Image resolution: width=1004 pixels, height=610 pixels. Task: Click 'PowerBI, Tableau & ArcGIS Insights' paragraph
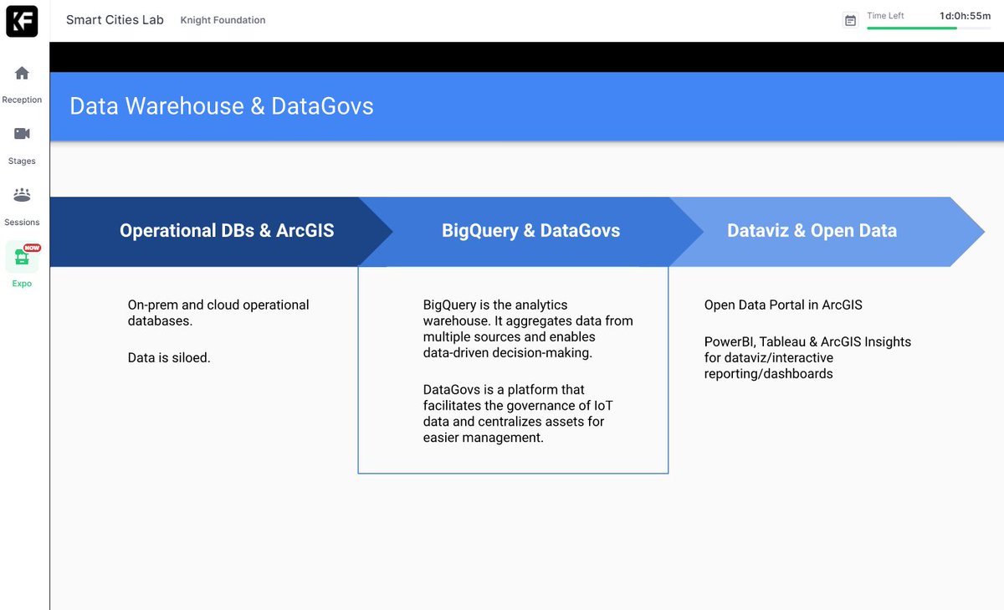tap(808, 357)
